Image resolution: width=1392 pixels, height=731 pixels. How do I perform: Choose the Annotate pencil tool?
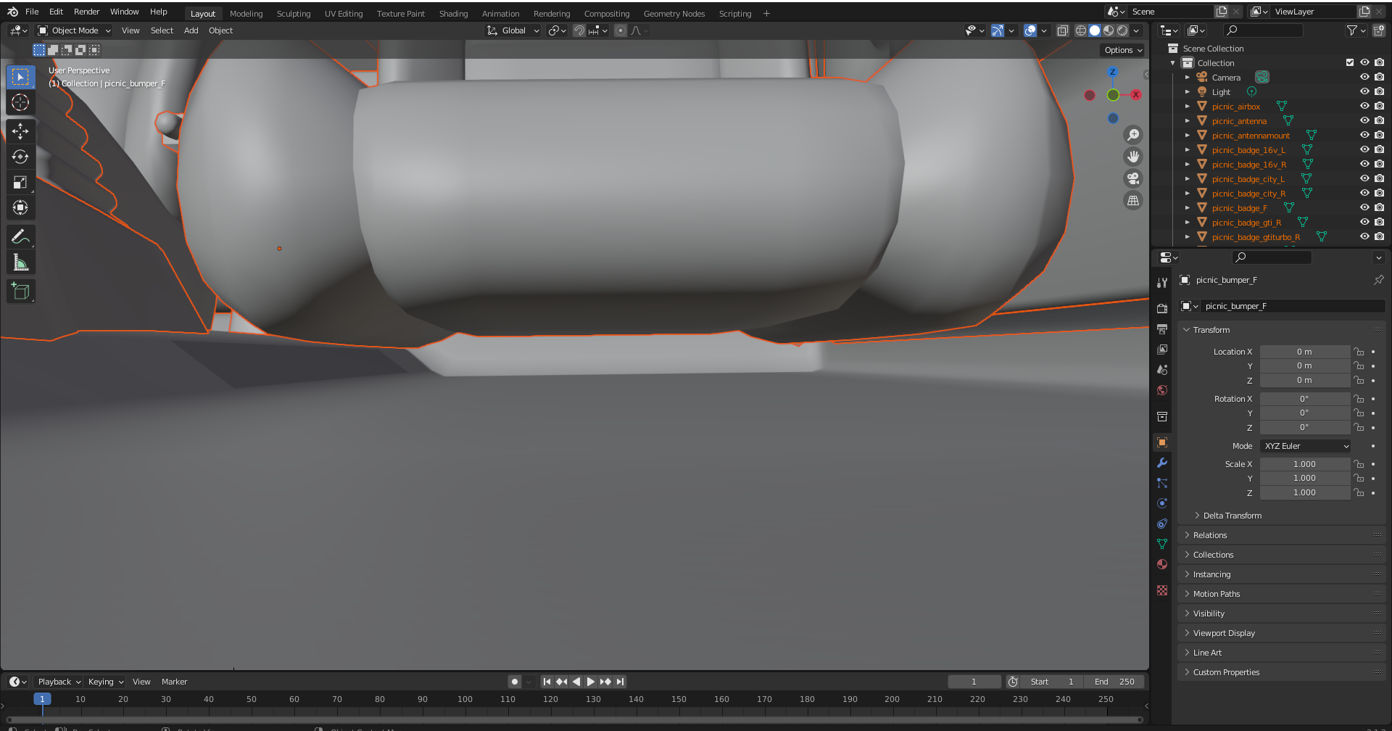coord(20,237)
